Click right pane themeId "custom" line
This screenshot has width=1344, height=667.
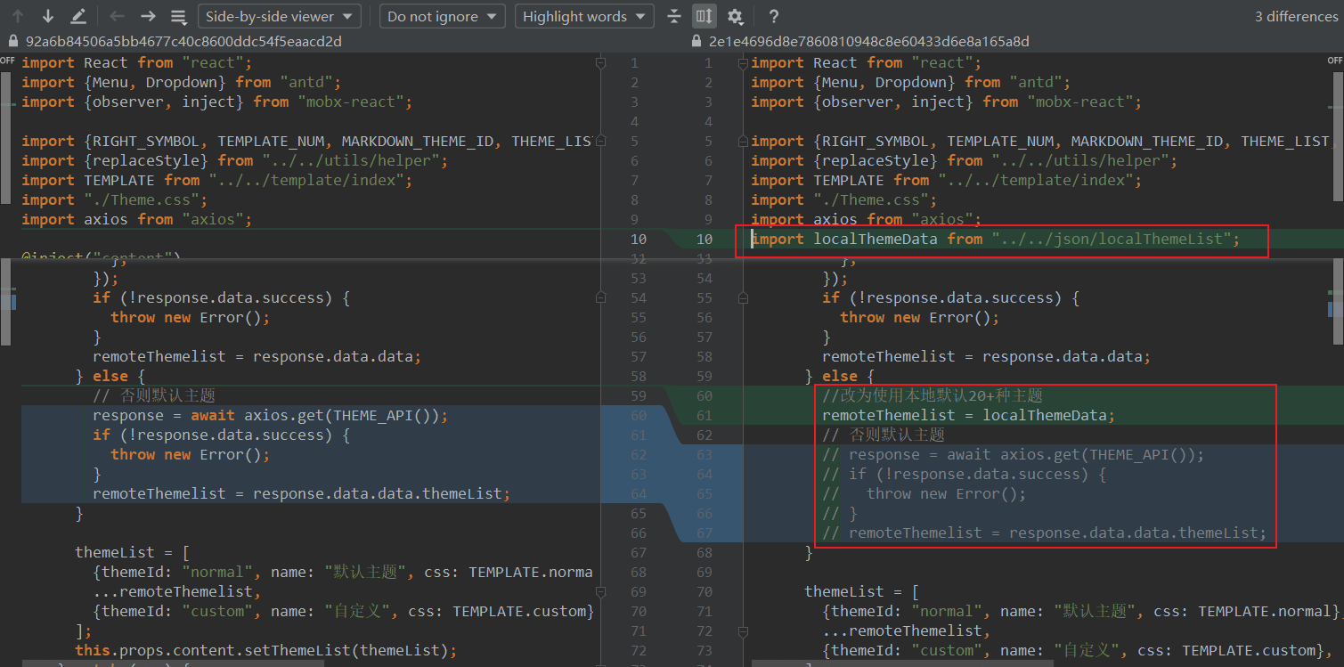point(1079,650)
